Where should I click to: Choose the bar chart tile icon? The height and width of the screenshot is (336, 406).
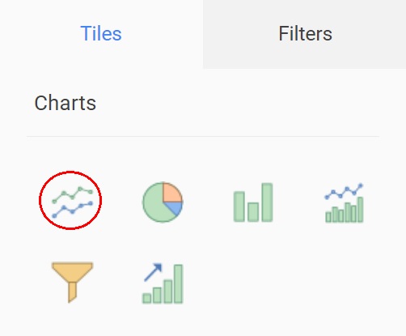coord(253,202)
